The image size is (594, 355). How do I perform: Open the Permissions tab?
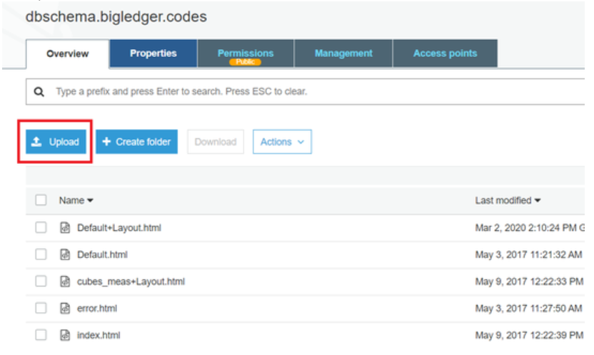pyautogui.click(x=246, y=53)
